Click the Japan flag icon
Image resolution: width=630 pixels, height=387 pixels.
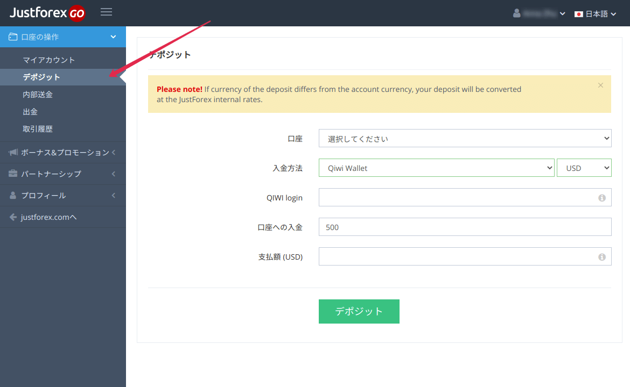(578, 14)
